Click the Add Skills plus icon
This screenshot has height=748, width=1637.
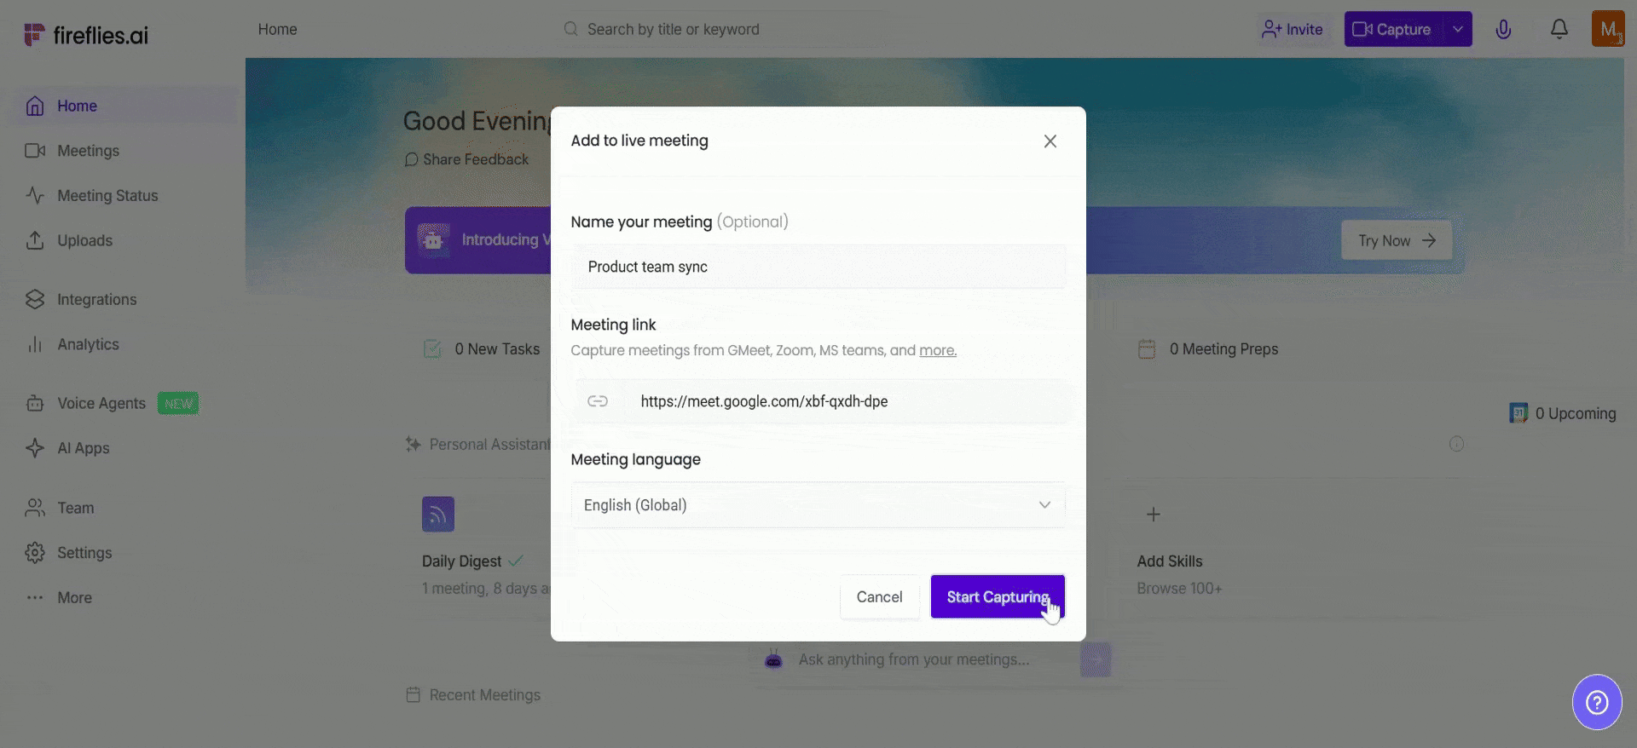1154,515
